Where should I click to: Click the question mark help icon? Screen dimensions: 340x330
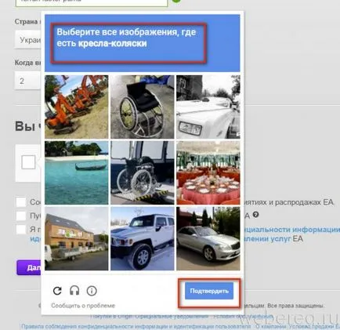(x=255, y=215)
